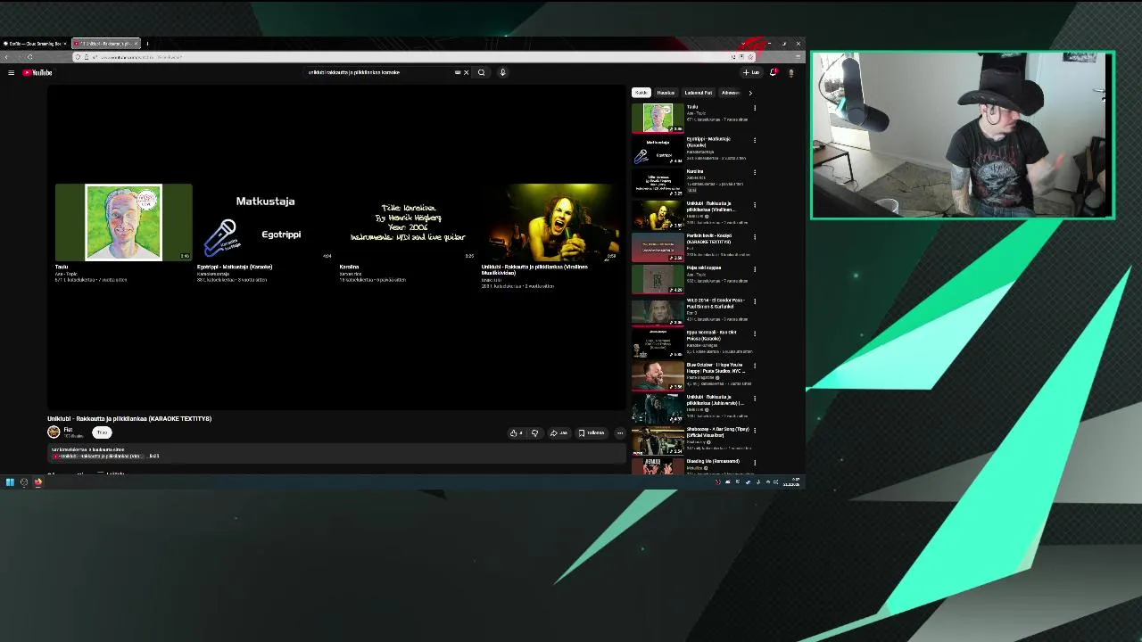The width and height of the screenshot is (1142, 642).
Task: Clear the YouTube search text with X
Action: (466, 72)
